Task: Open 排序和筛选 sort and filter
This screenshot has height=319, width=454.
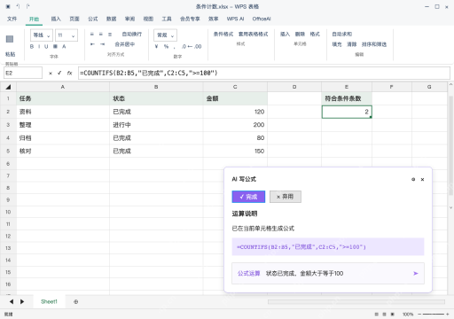Action: tap(374, 44)
